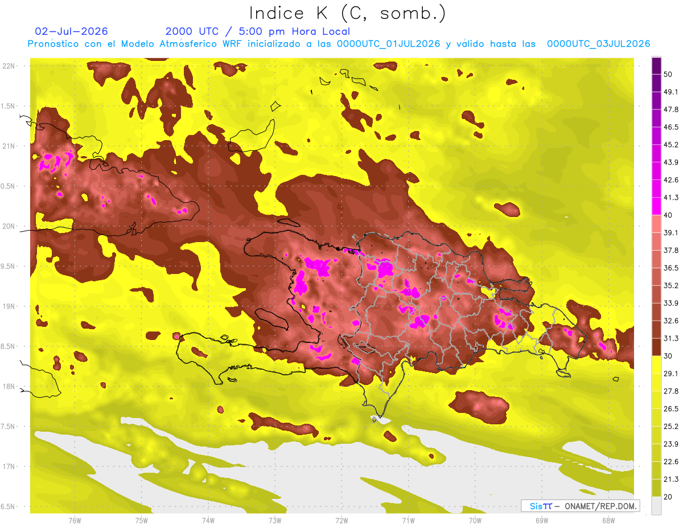Click the latitude axis label "22N"
This screenshot has height=528, width=683.
coord(9,66)
